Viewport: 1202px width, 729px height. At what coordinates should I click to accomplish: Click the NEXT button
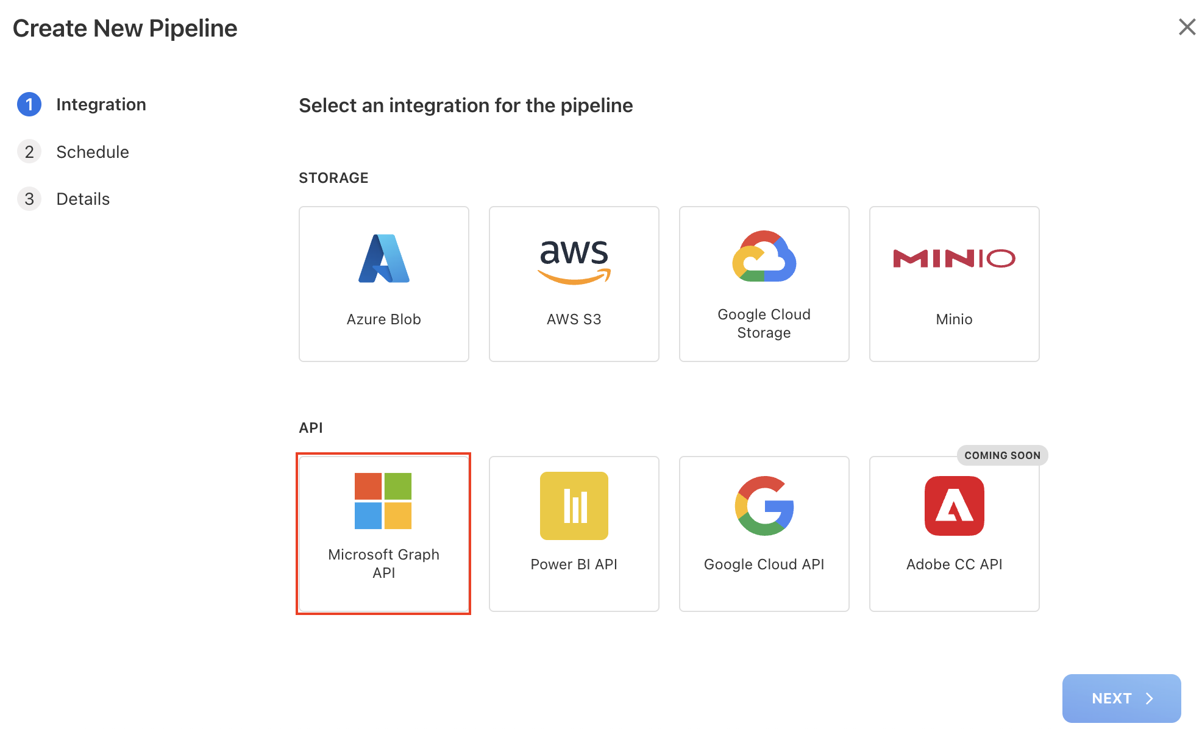1120,699
